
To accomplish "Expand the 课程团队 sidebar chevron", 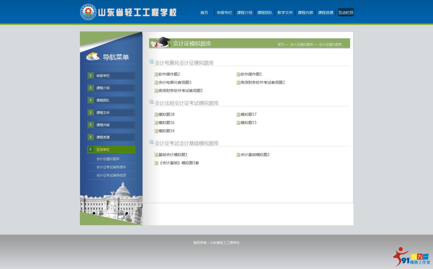I will [x=91, y=100].
